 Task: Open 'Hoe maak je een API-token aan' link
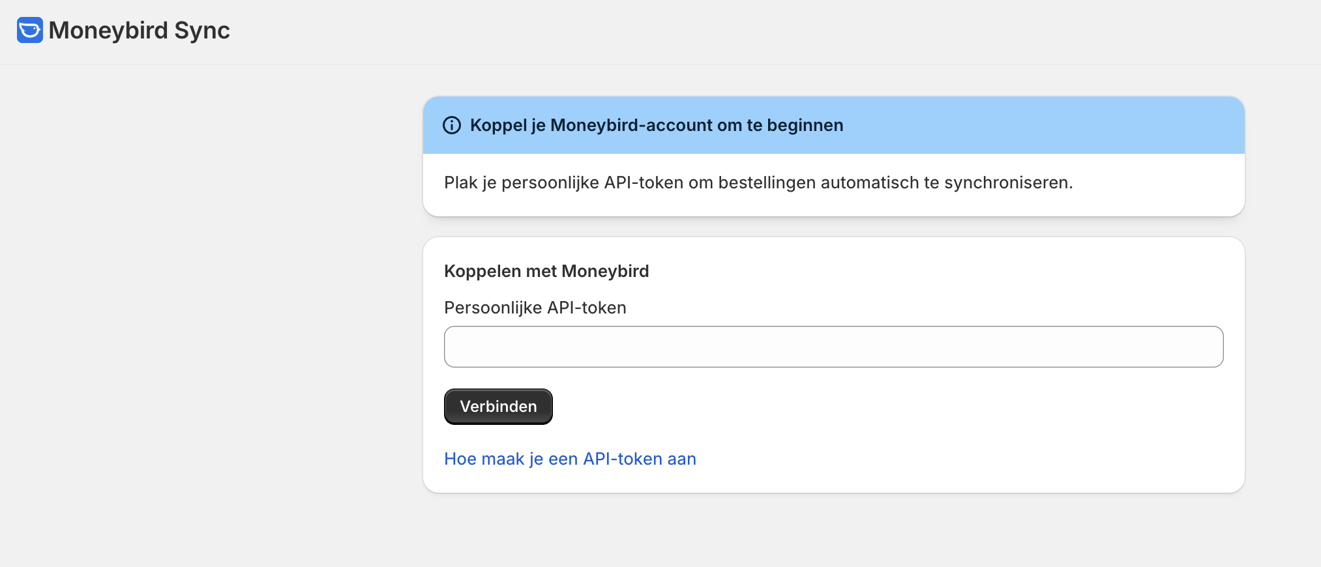(x=570, y=459)
